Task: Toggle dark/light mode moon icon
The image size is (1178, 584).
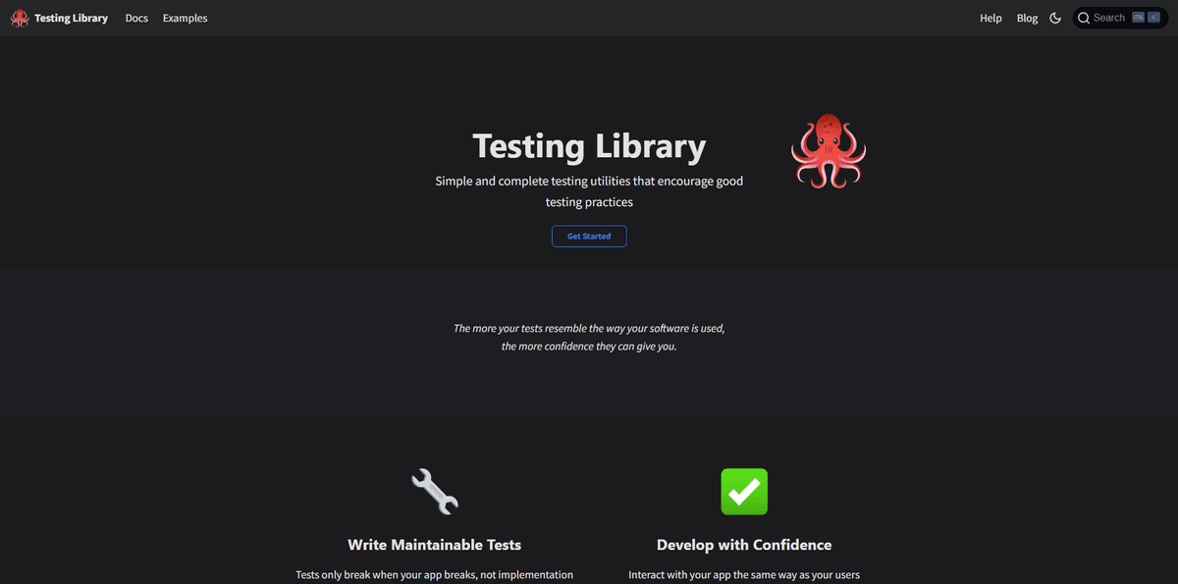Action: [1055, 18]
